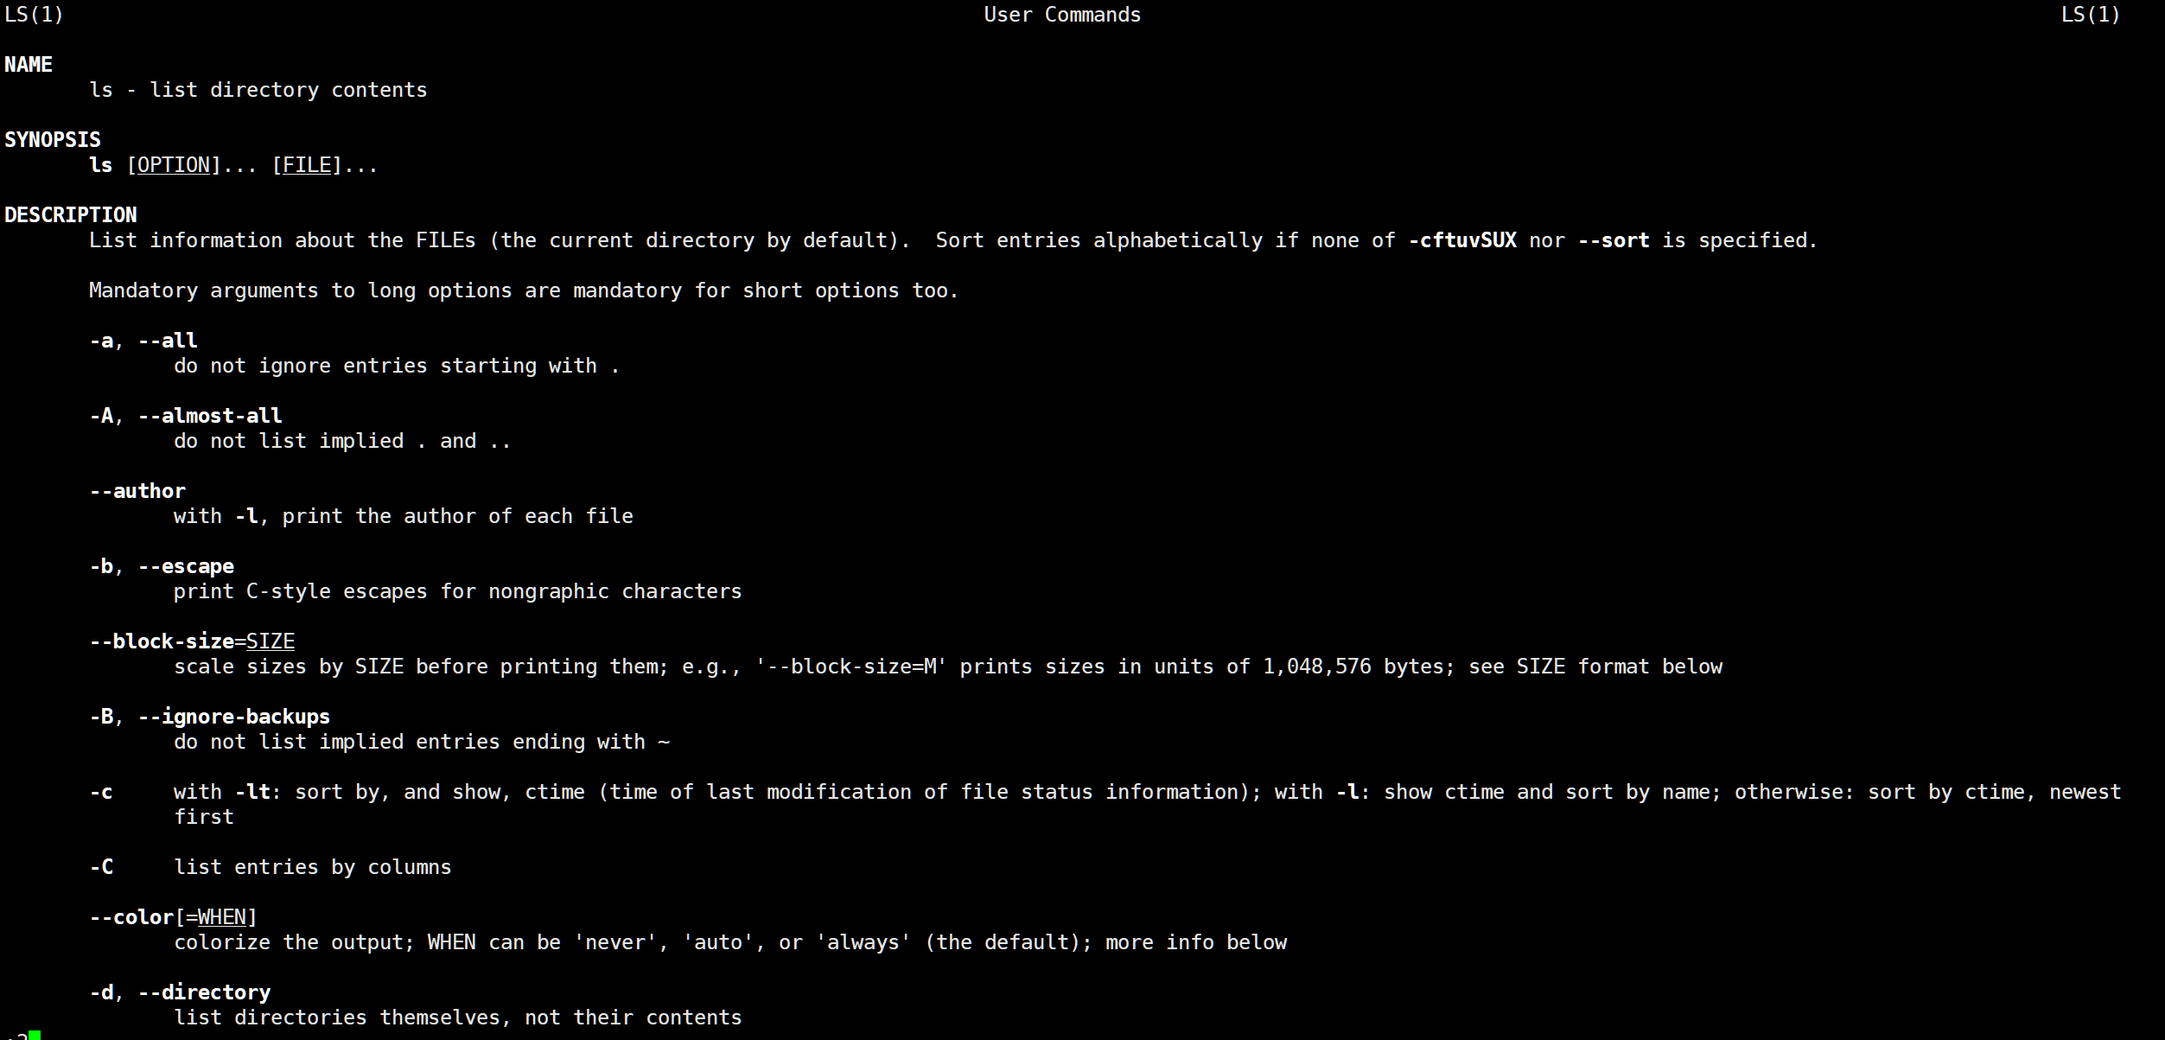Click the bold -cftuvSUX flags text
This screenshot has width=2165, height=1040.
[1462, 240]
